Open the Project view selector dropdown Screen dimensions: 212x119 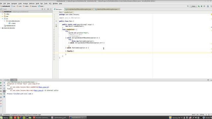tap(6, 9)
